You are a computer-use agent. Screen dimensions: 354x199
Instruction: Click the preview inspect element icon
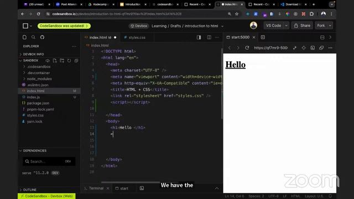tap(304, 48)
